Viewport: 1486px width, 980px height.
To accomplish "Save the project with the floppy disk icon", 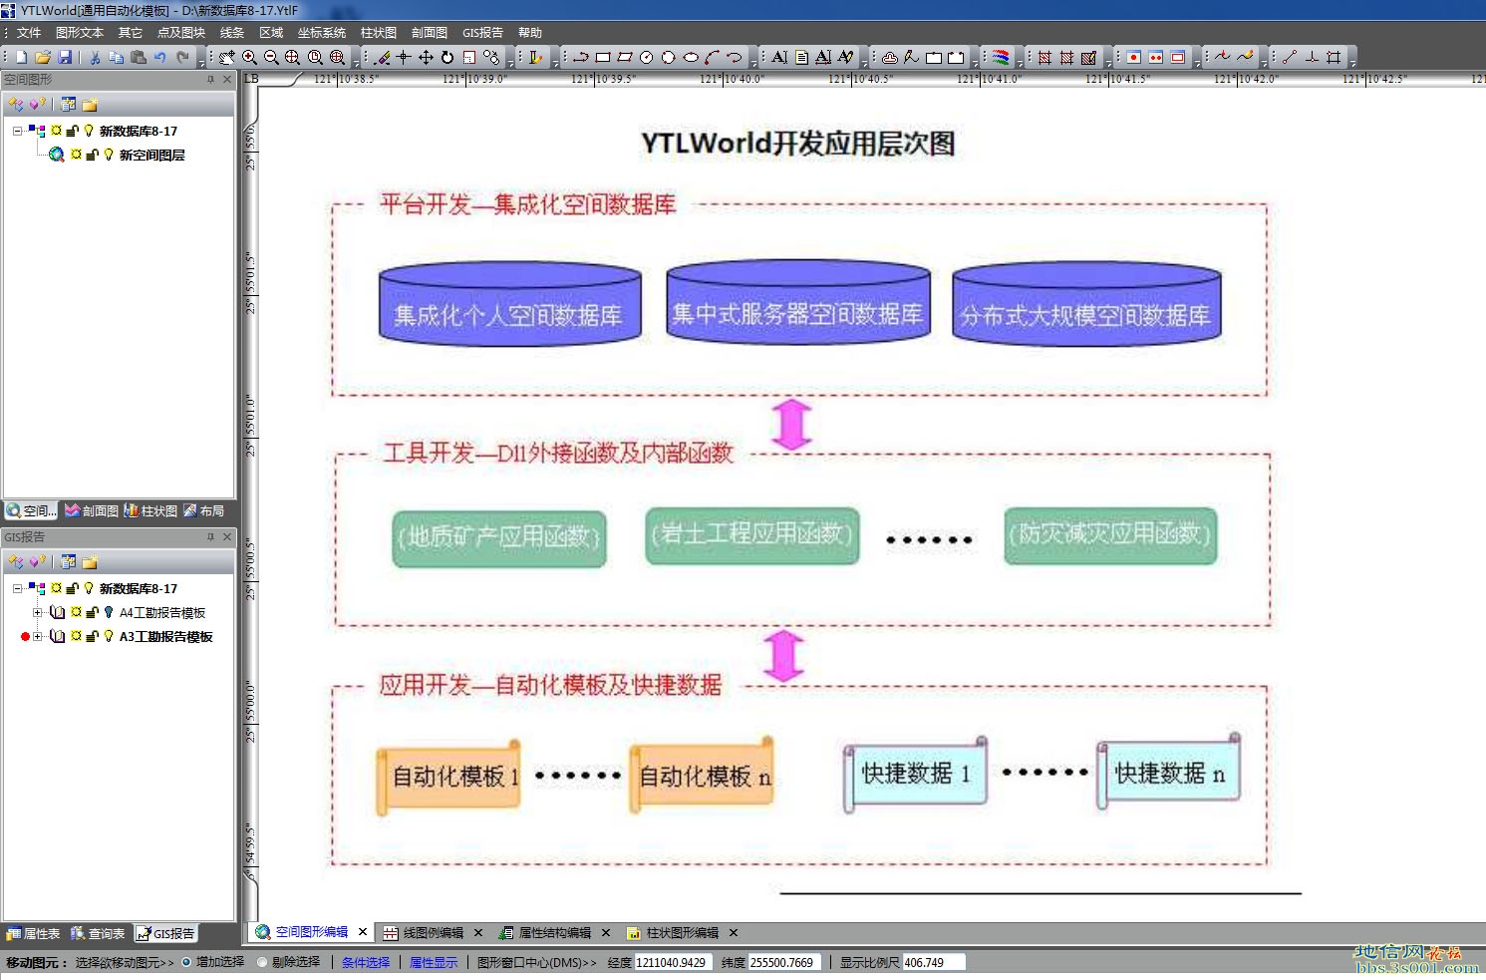I will [65, 58].
